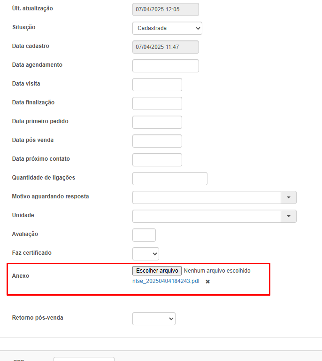Click the Últ. atualização date field
322x361 pixels.
166,9
